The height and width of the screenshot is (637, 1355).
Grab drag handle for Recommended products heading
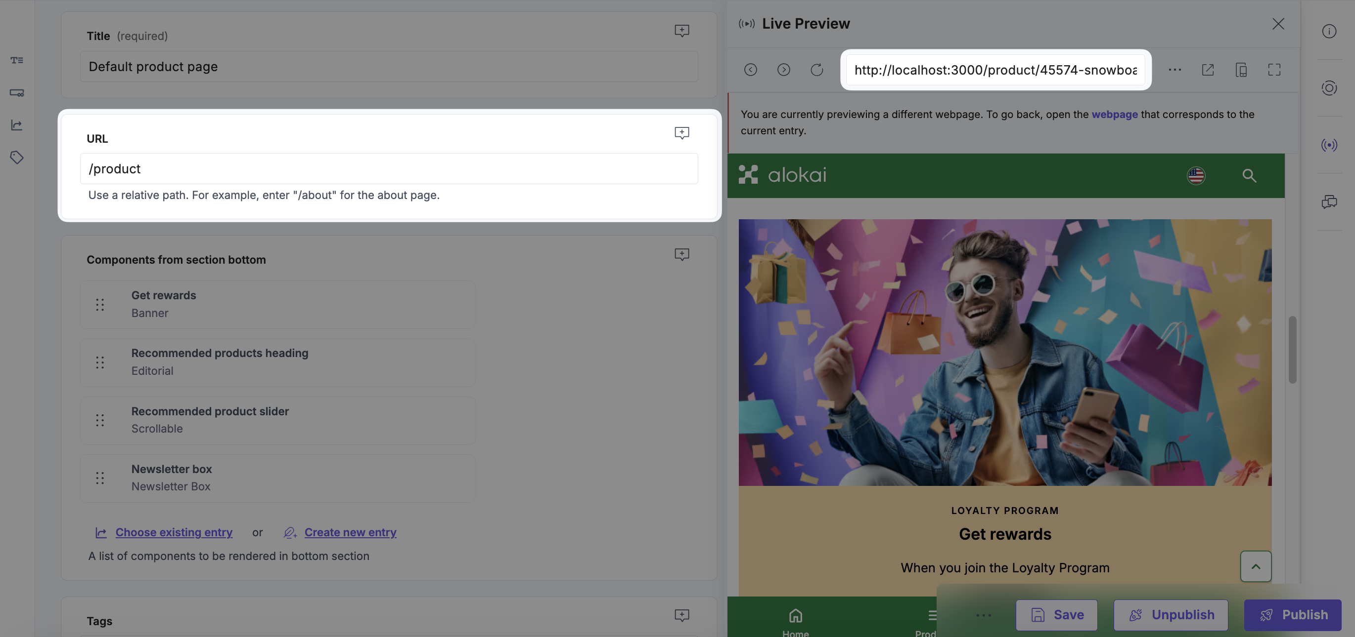100,362
